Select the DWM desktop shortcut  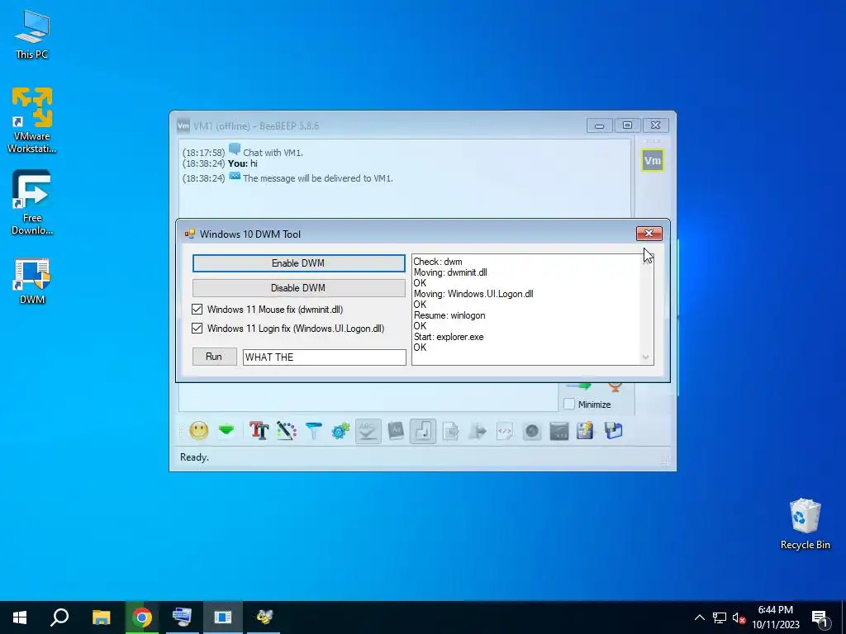click(x=32, y=282)
